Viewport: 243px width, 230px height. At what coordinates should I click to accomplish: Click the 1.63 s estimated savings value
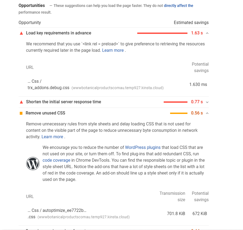click(197, 33)
